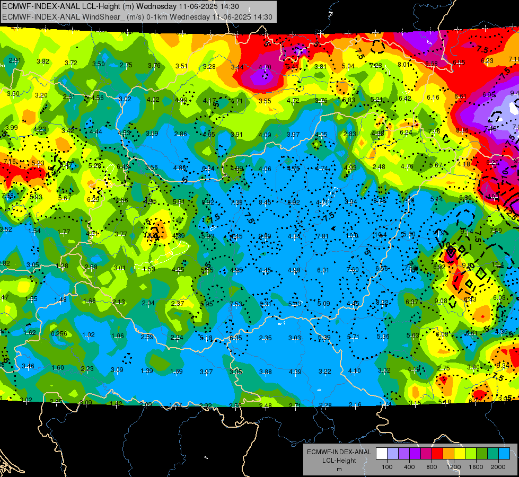Click the grid value 3.88
The image size is (519, 477).
point(266,372)
